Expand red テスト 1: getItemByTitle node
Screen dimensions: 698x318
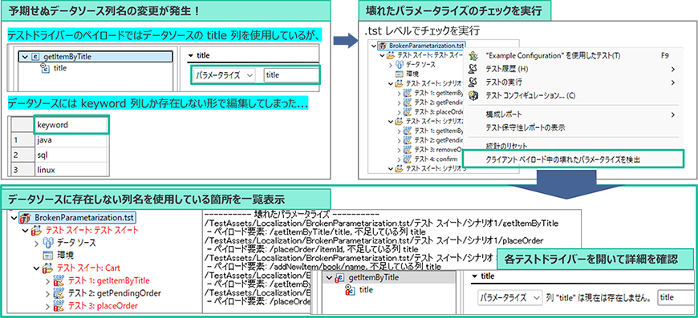[48, 280]
